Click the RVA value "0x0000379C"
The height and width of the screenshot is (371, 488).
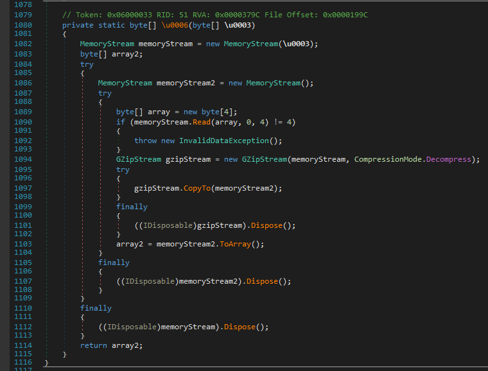(x=238, y=15)
